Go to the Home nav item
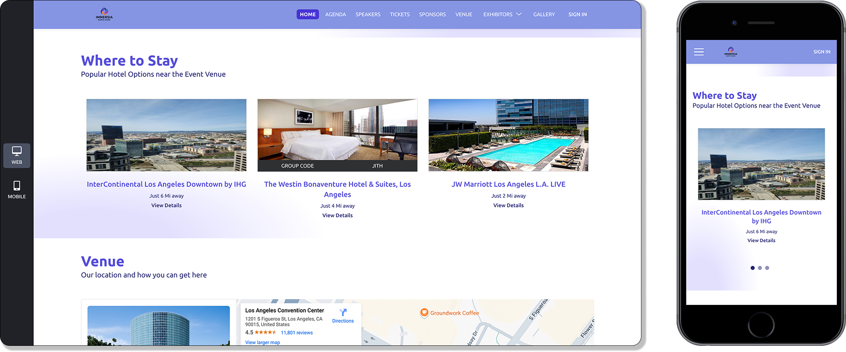Image resolution: width=846 pixels, height=352 pixels. pos(307,14)
